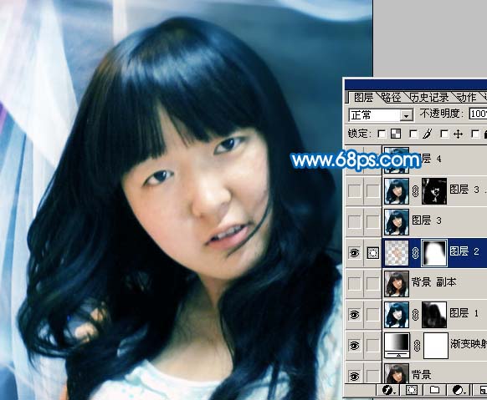
Task: Enable lock image pixels checkbox
Action: 413,134
